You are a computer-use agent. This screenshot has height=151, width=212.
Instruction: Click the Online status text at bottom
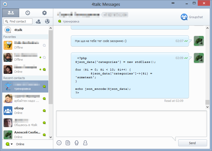coord(20,144)
